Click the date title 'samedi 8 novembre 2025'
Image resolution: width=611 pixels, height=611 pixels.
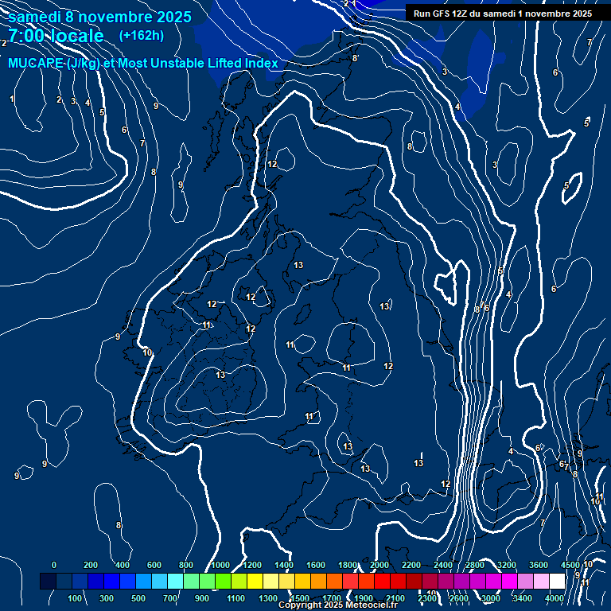(x=99, y=17)
